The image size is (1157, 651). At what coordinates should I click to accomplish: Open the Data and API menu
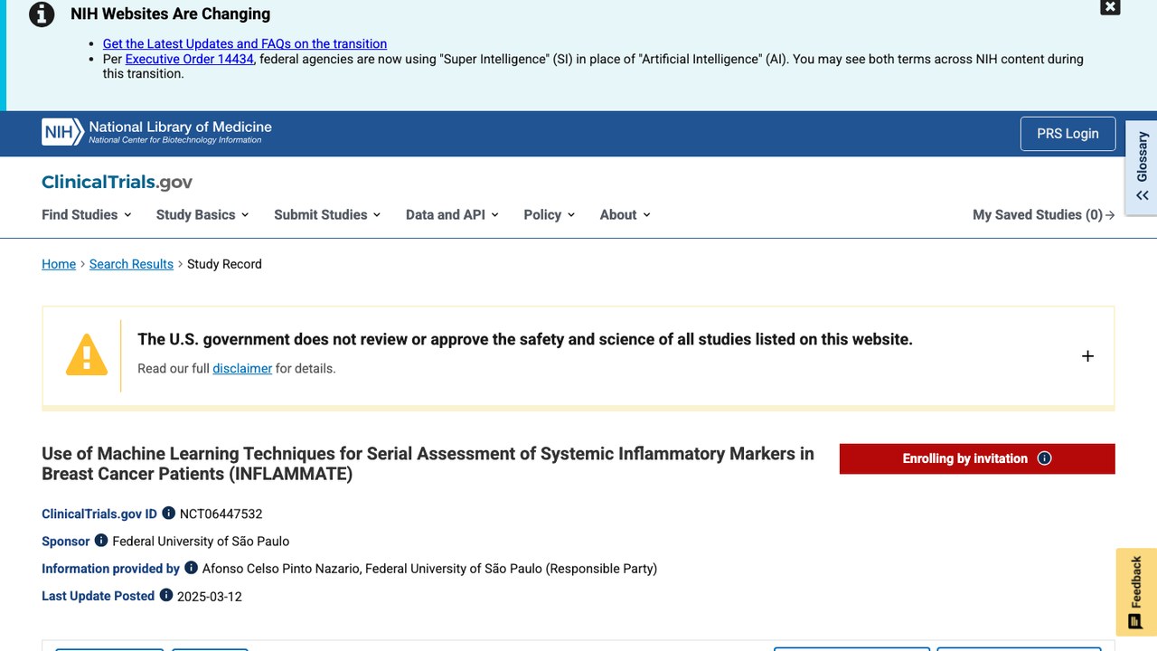point(452,214)
